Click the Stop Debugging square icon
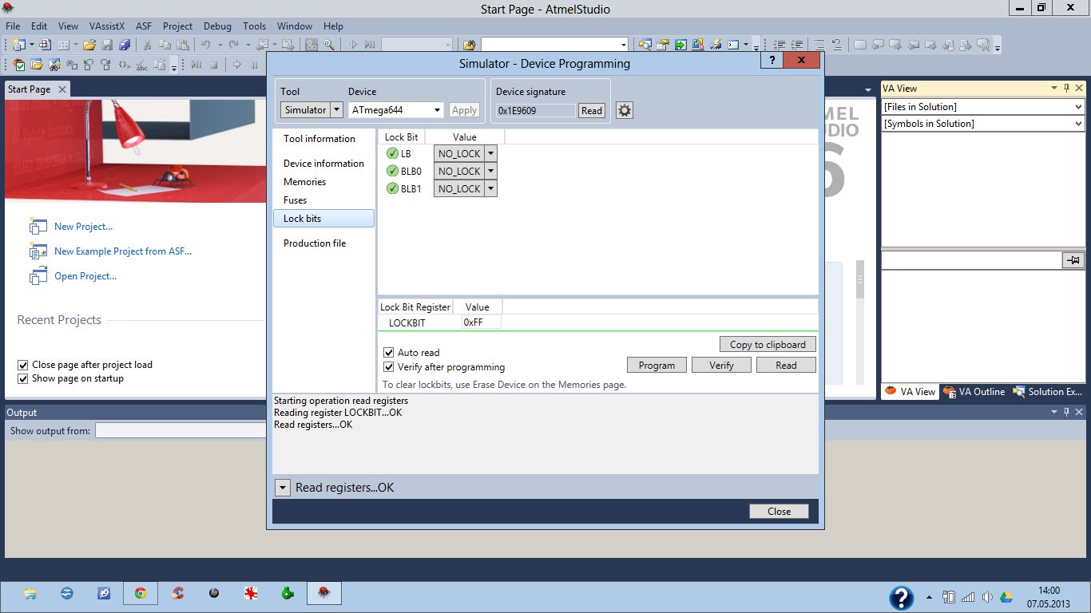This screenshot has width=1091, height=613. (x=214, y=65)
